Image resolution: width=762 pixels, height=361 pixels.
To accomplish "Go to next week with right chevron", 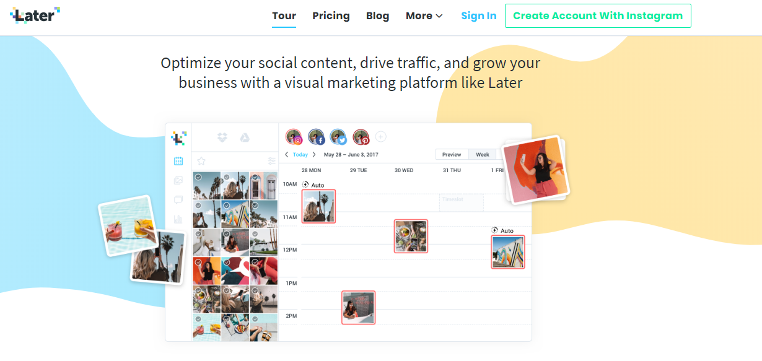I will pyautogui.click(x=314, y=155).
